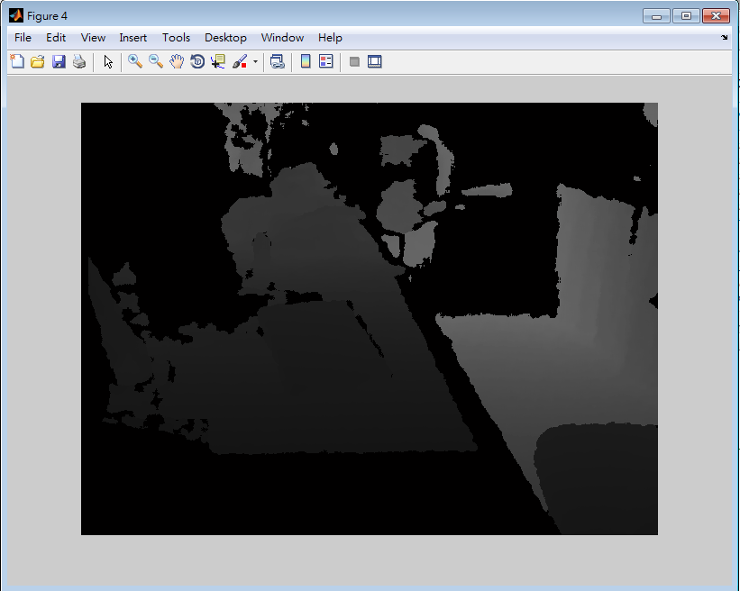Create a new figure with toolbar icon
This screenshot has width=740, height=591.
click(17, 61)
